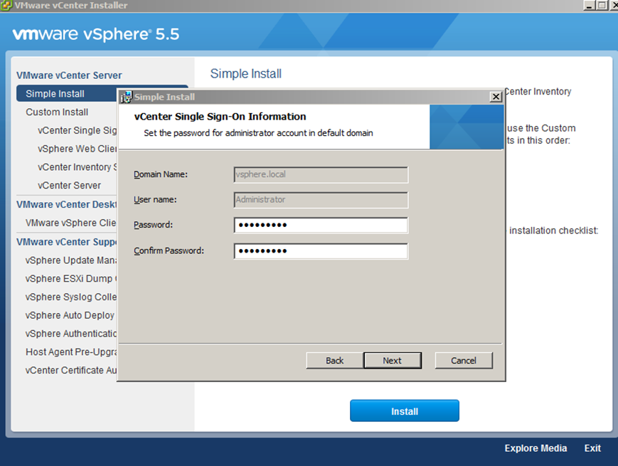618x466 pixels.
Task: Maximize the VMware vCenter Installer window
Action: (602, 5)
